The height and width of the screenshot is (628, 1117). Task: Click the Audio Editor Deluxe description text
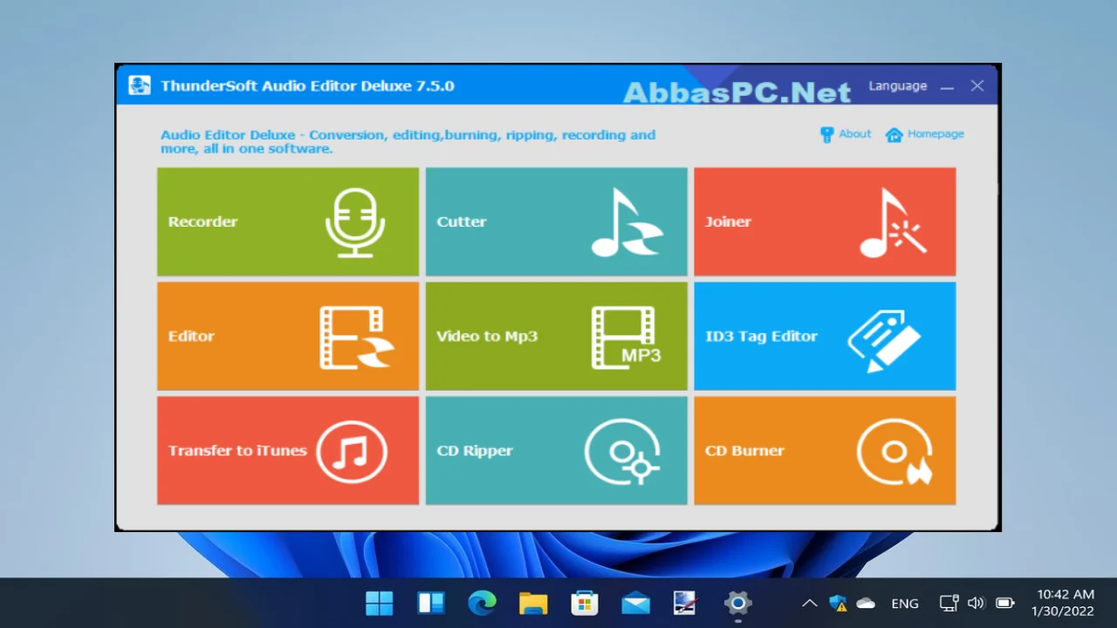[408, 141]
